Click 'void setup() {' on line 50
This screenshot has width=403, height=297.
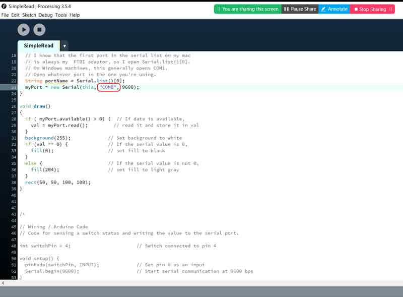click(x=39, y=258)
